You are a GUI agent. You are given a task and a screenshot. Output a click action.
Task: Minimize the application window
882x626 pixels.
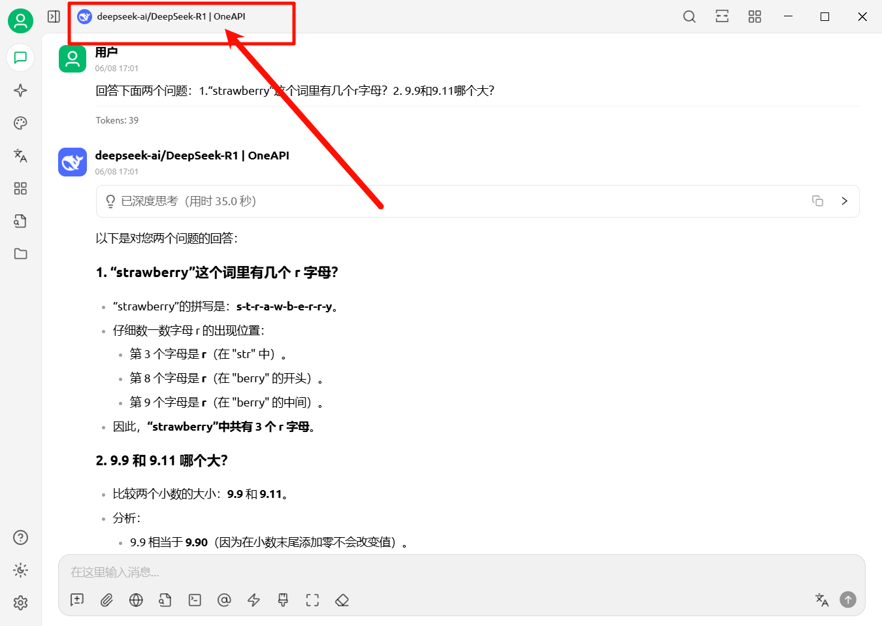(x=788, y=16)
